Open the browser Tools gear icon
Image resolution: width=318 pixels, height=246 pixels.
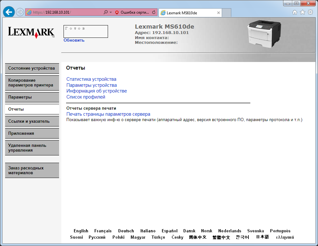pos(310,12)
